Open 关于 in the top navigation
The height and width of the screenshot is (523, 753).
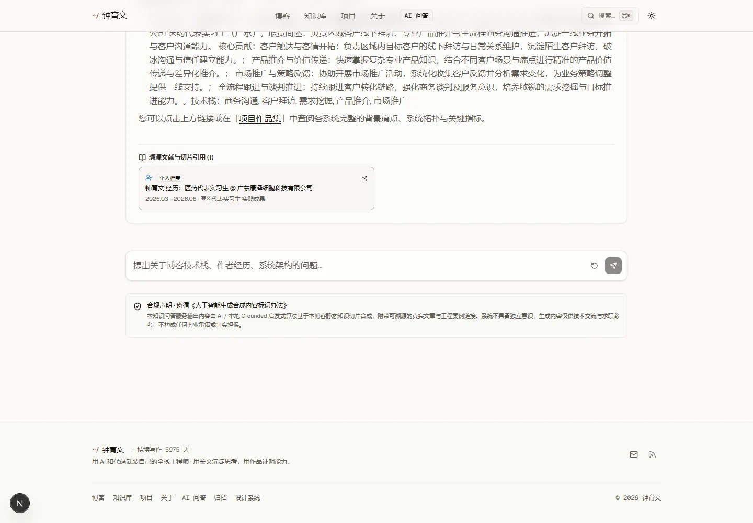(x=378, y=16)
